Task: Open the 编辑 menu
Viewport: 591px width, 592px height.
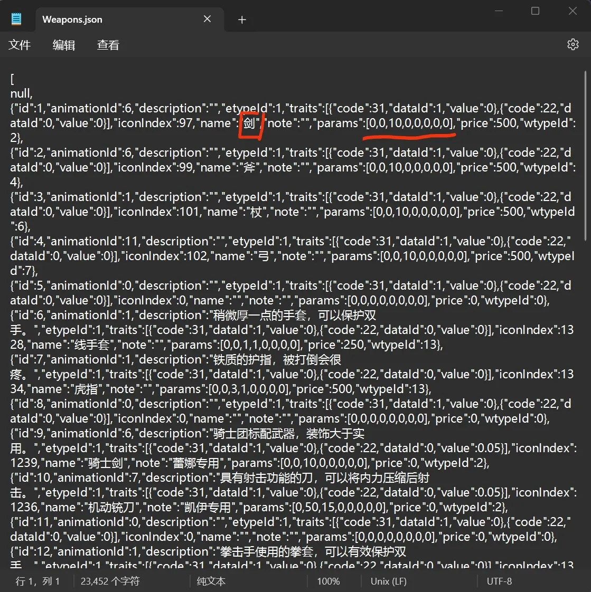Action: (x=64, y=45)
